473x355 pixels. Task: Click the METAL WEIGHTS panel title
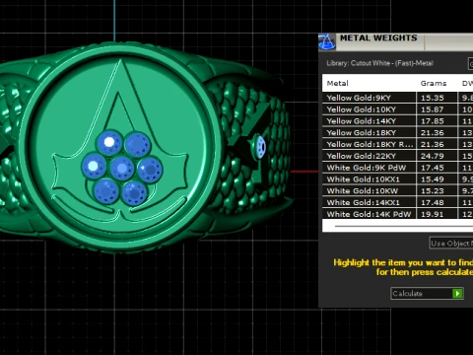click(x=378, y=37)
